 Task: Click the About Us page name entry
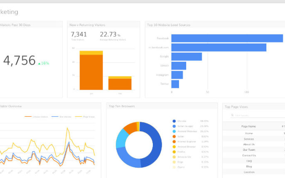tap(248, 144)
